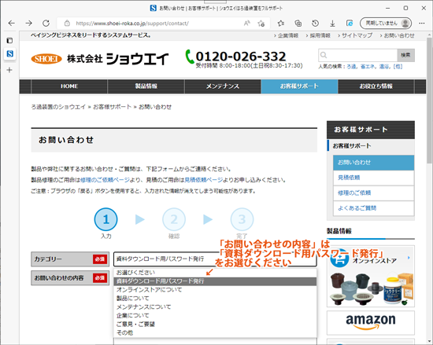Go back with the browser back arrow
Image resolution: width=433 pixels, height=345 pixels.
click(x=11, y=23)
